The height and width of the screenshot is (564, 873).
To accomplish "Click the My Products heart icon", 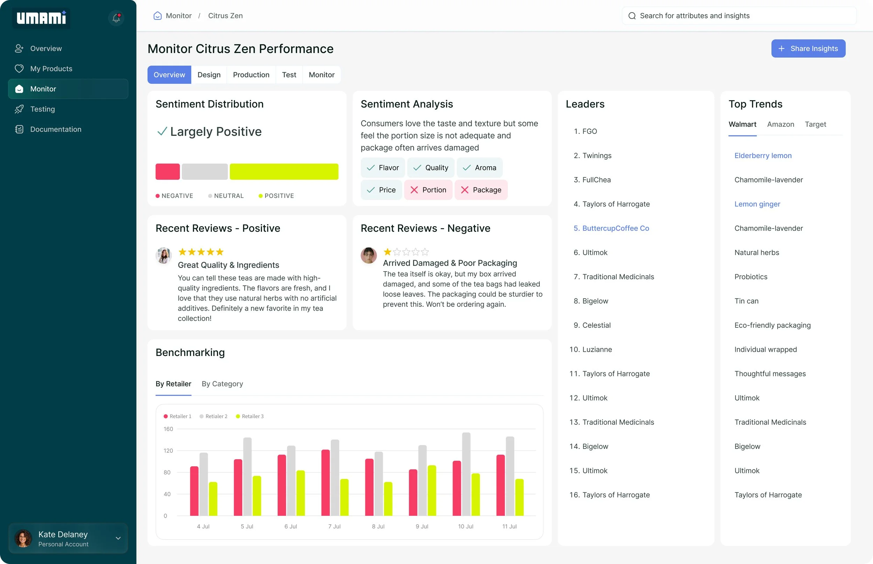I will pos(19,68).
